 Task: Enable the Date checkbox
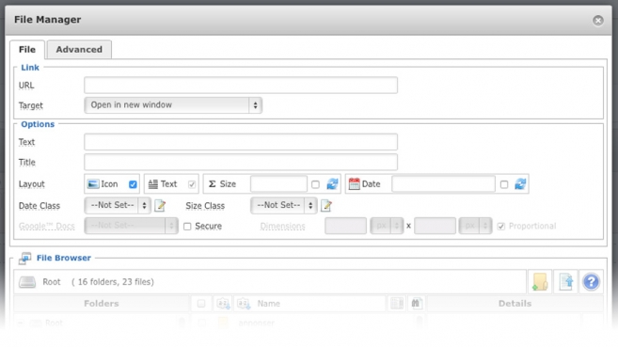click(503, 184)
